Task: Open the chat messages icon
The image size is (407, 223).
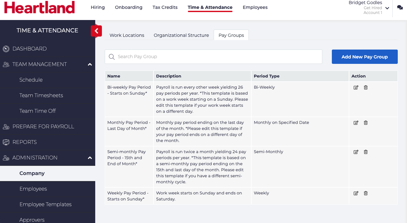Action: point(400,8)
